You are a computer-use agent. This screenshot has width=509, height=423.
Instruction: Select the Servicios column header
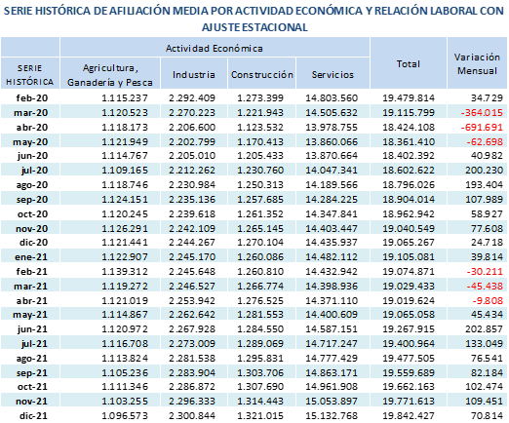pos(333,74)
